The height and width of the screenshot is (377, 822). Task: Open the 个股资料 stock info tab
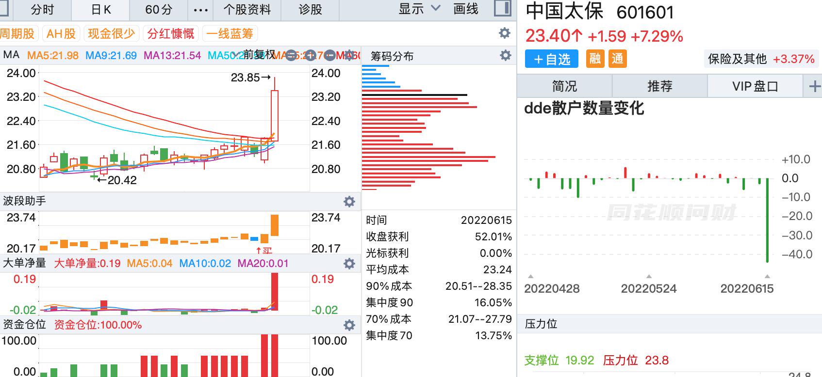tap(247, 10)
